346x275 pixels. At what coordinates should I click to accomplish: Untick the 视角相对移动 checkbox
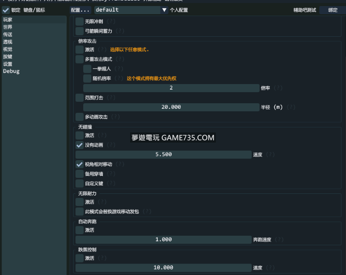tap(80, 164)
